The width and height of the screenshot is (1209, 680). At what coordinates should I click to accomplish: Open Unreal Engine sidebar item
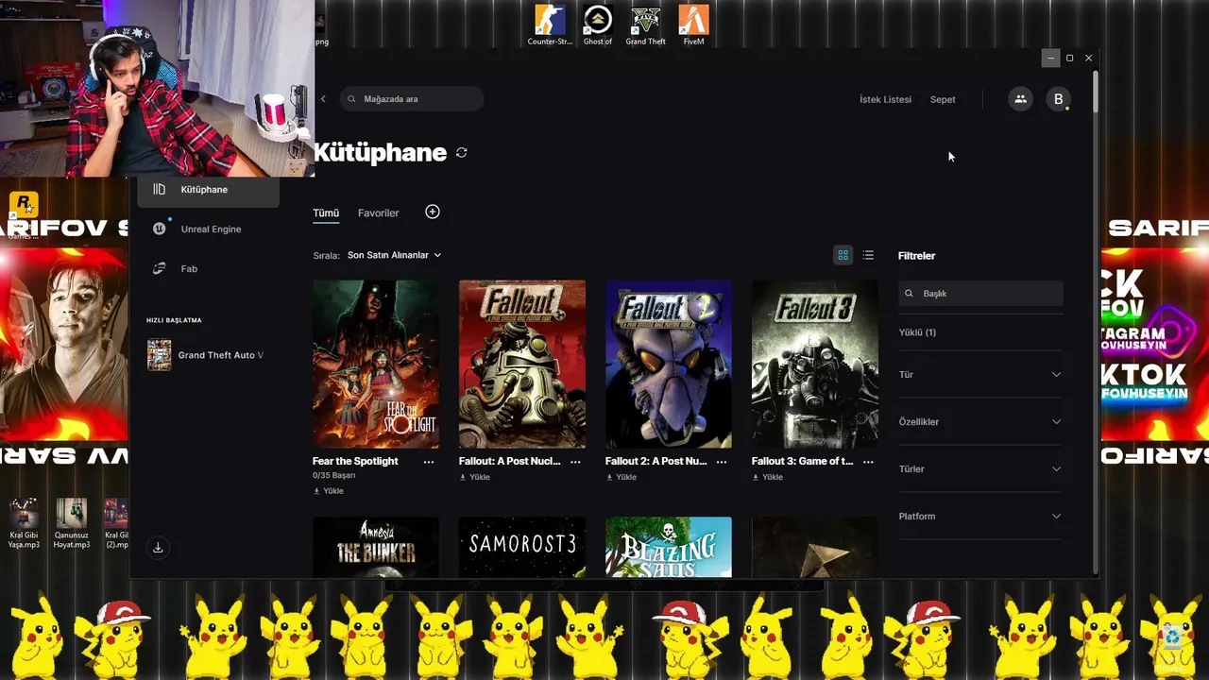click(x=209, y=229)
